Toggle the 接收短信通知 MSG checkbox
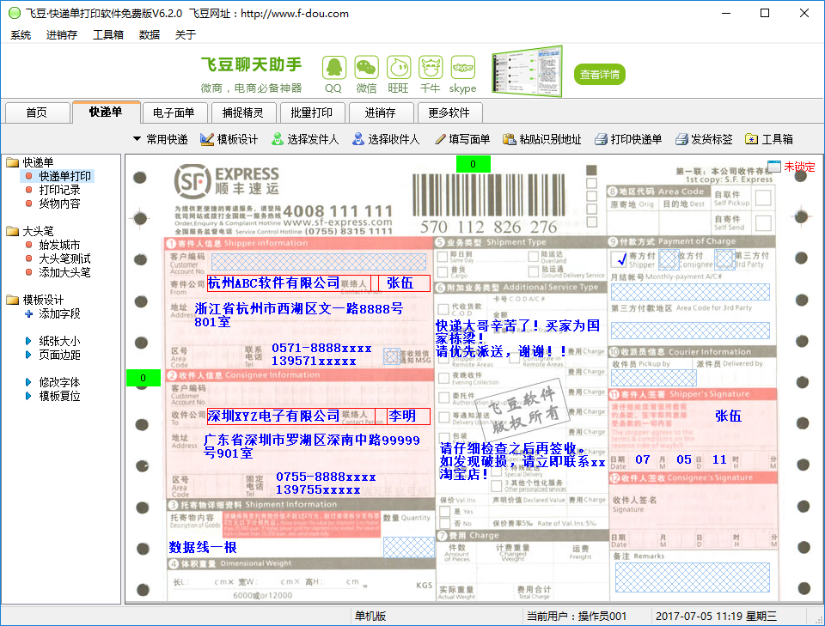The image size is (825, 626). coord(392,356)
